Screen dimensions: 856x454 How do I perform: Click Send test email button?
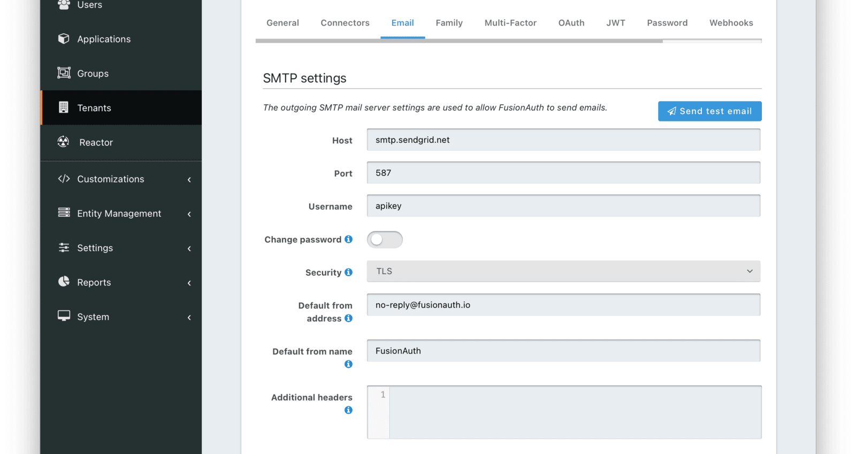click(709, 111)
